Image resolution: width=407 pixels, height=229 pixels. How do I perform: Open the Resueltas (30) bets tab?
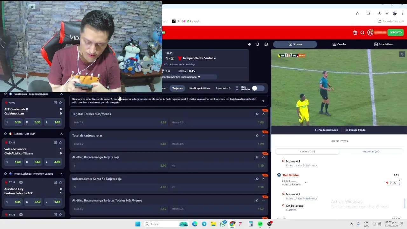pyautogui.click(x=371, y=151)
